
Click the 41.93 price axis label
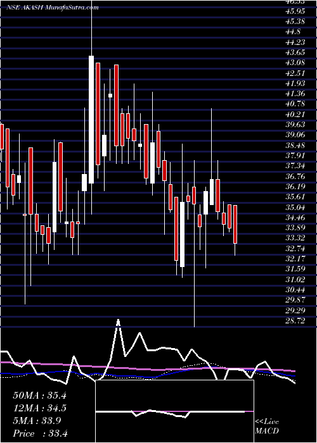coord(294,84)
